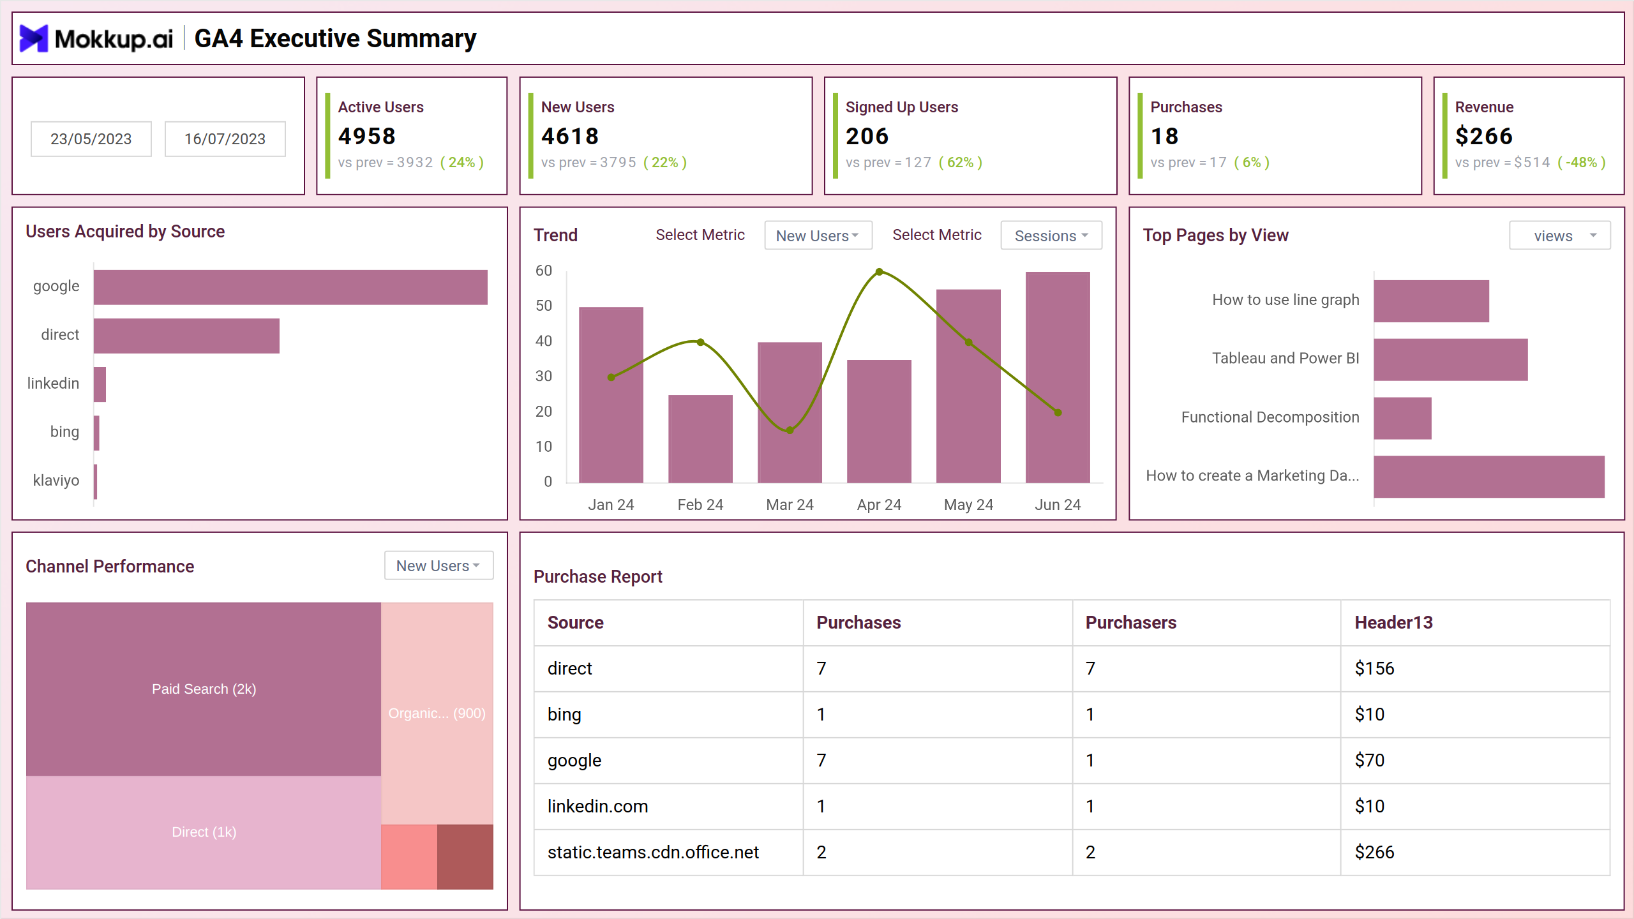Select the Paid Search (2k) treemap tile
Screen dimensions: 1634x919
point(204,689)
